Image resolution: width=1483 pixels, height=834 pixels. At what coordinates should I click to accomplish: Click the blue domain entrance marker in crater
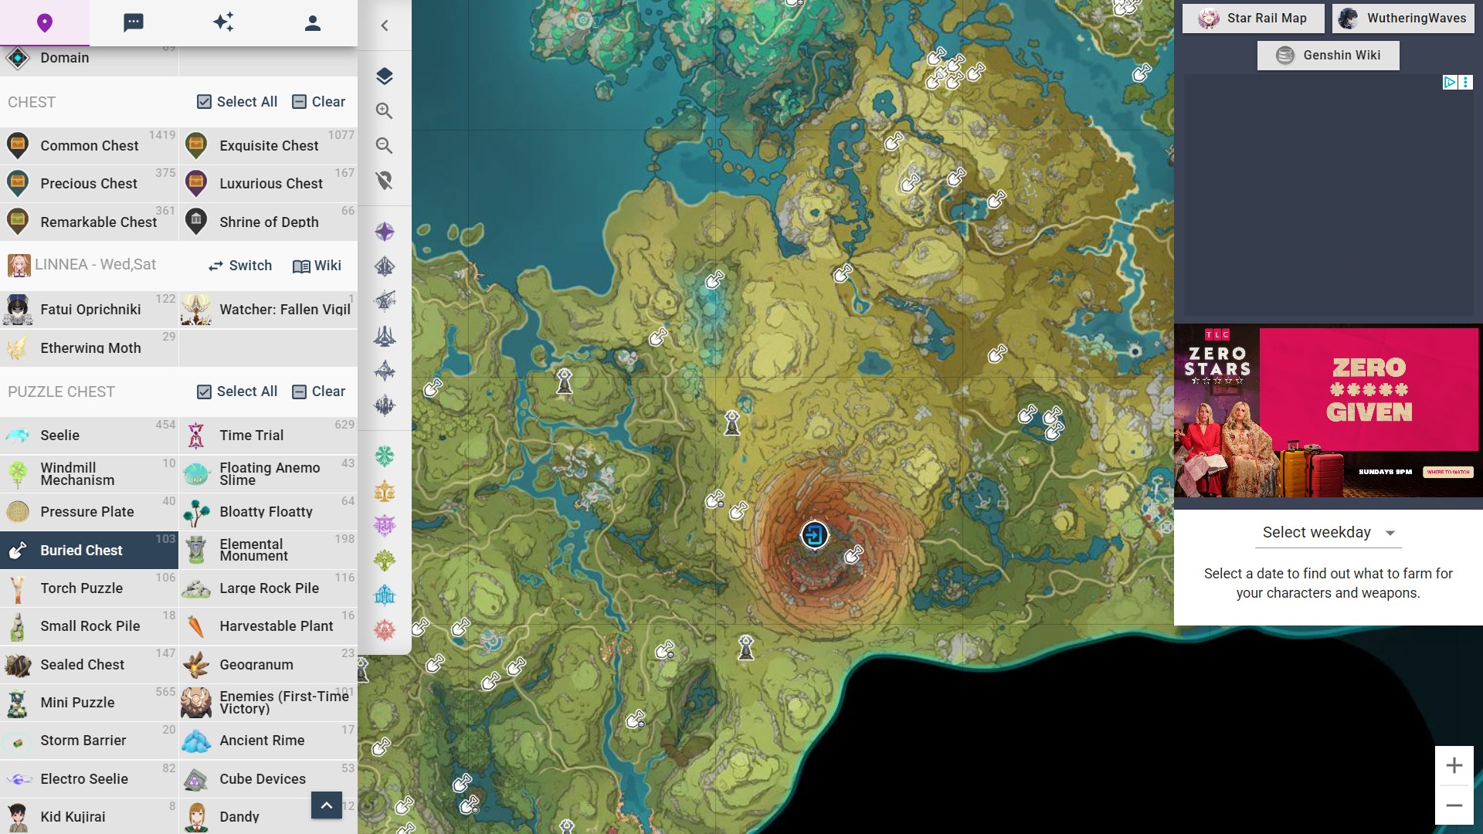pos(814,534)
